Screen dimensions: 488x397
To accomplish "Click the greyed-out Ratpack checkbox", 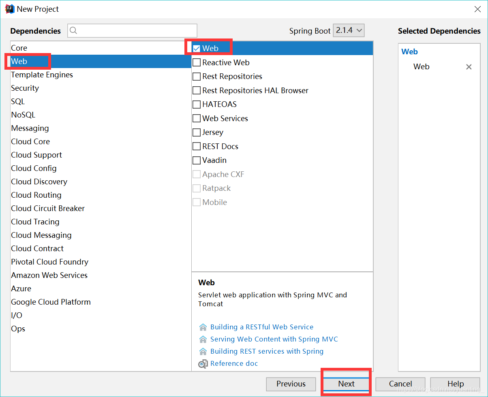I will [x=197, y=188].
